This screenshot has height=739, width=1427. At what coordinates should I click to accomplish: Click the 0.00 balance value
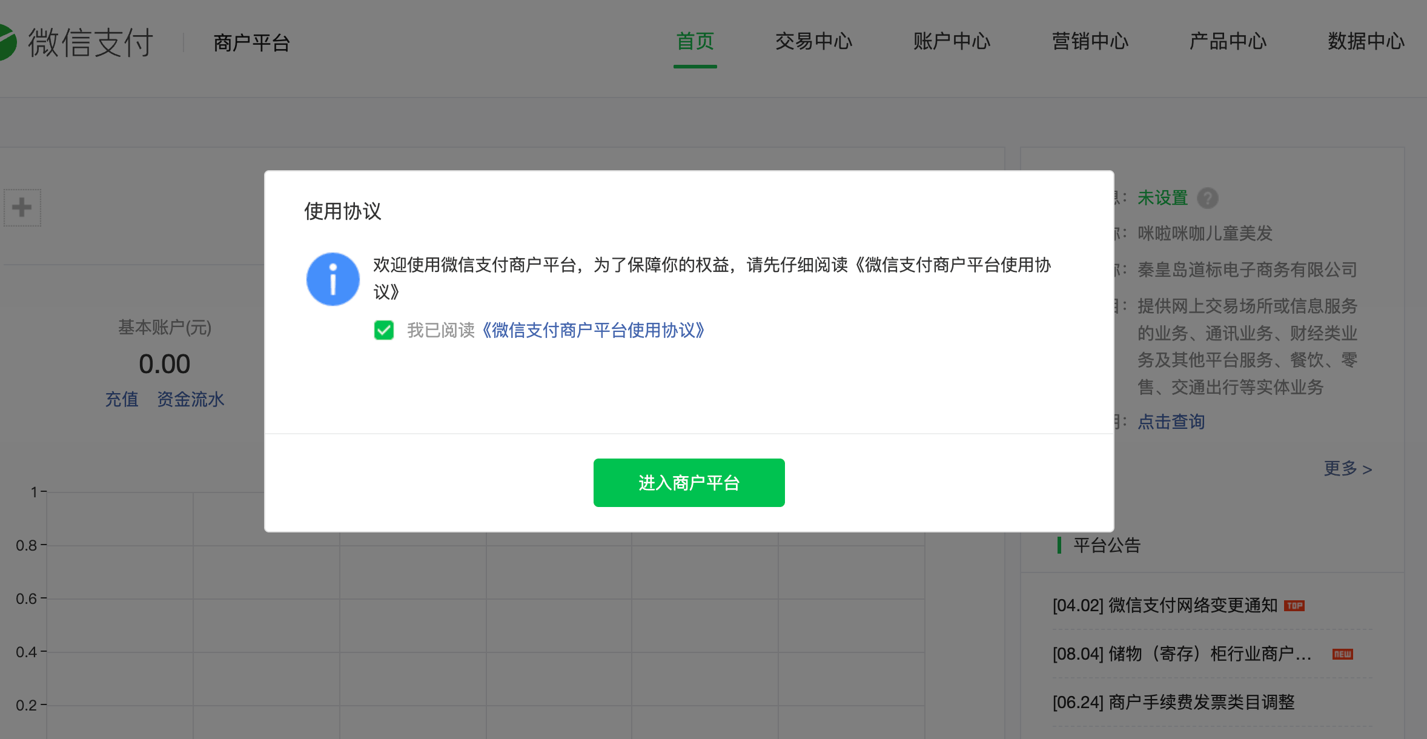165,364
